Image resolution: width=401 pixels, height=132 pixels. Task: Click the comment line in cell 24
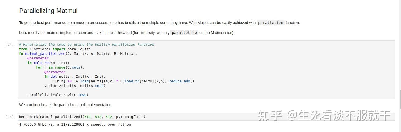point(86,45)
